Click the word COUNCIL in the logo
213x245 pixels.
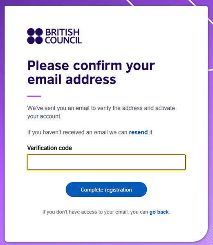tap(63, 40)
